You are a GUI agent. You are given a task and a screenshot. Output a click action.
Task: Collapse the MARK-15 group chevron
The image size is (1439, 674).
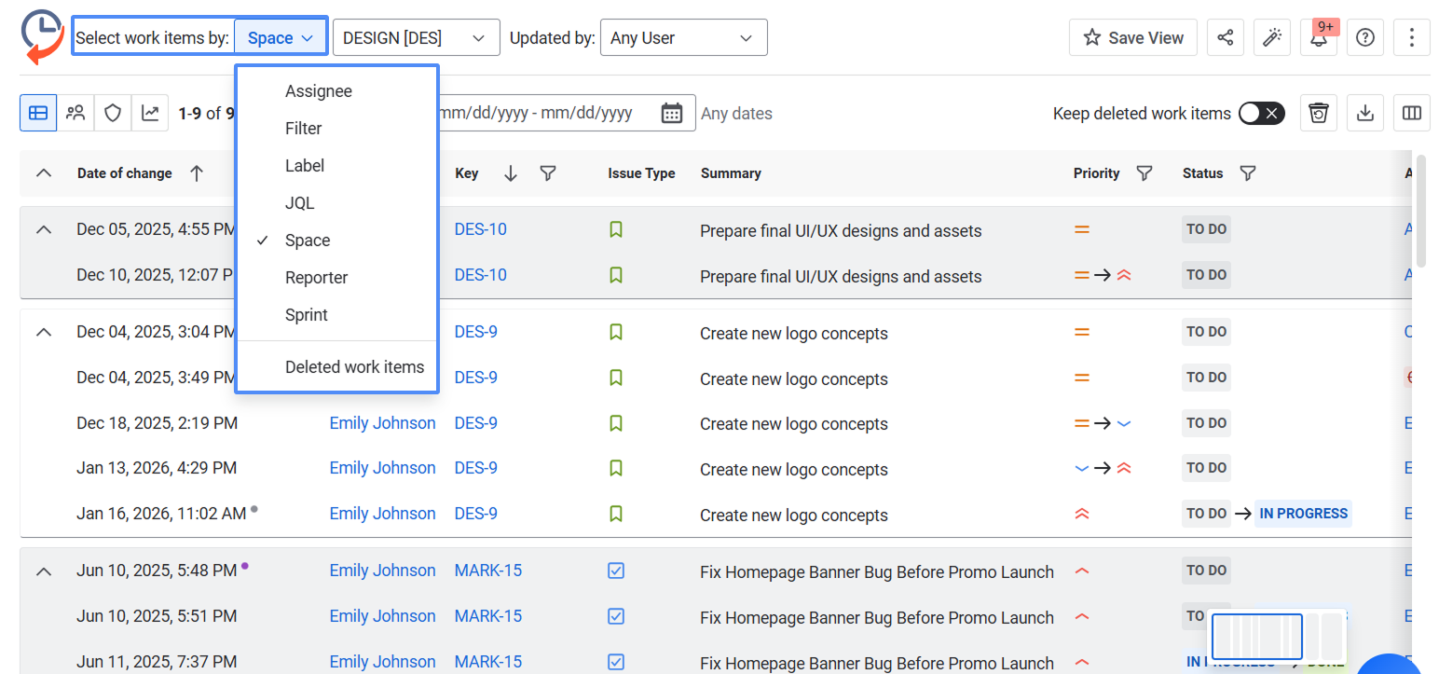click(x=43, y=571)
